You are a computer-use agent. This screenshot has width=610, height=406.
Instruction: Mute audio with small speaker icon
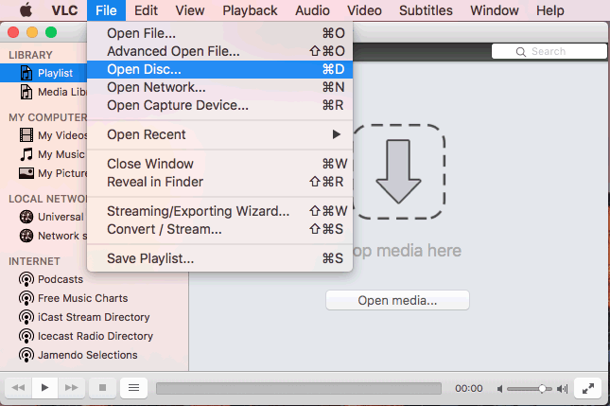(x=500, y=388)
